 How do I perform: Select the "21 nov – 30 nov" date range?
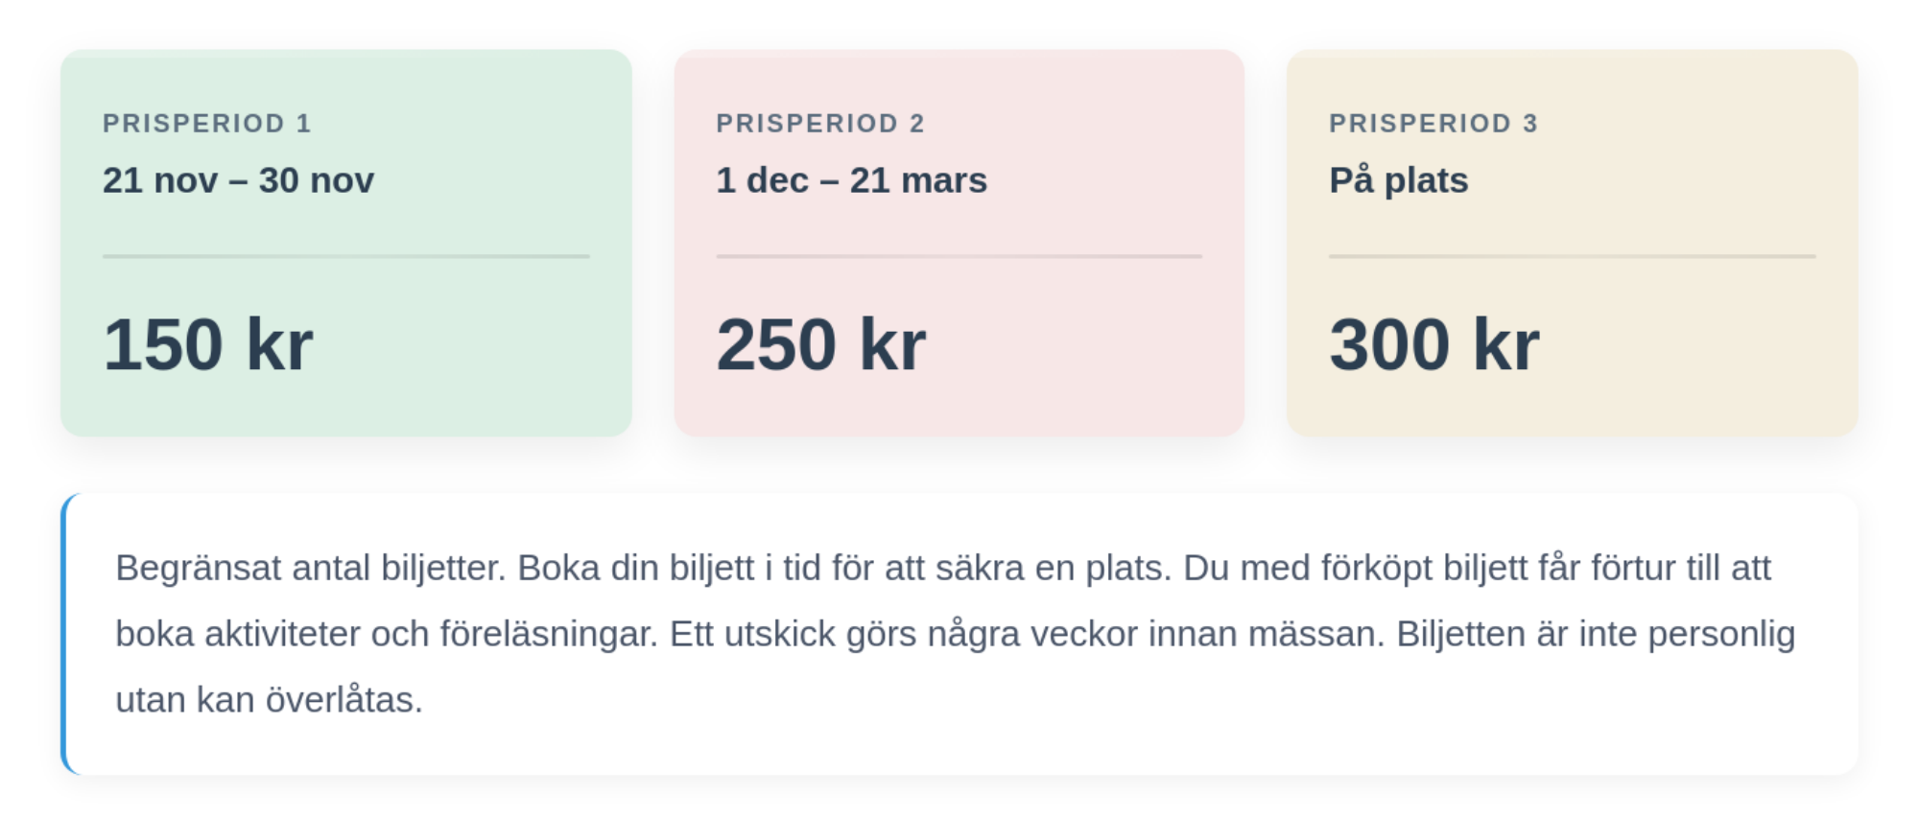(238, 180)
